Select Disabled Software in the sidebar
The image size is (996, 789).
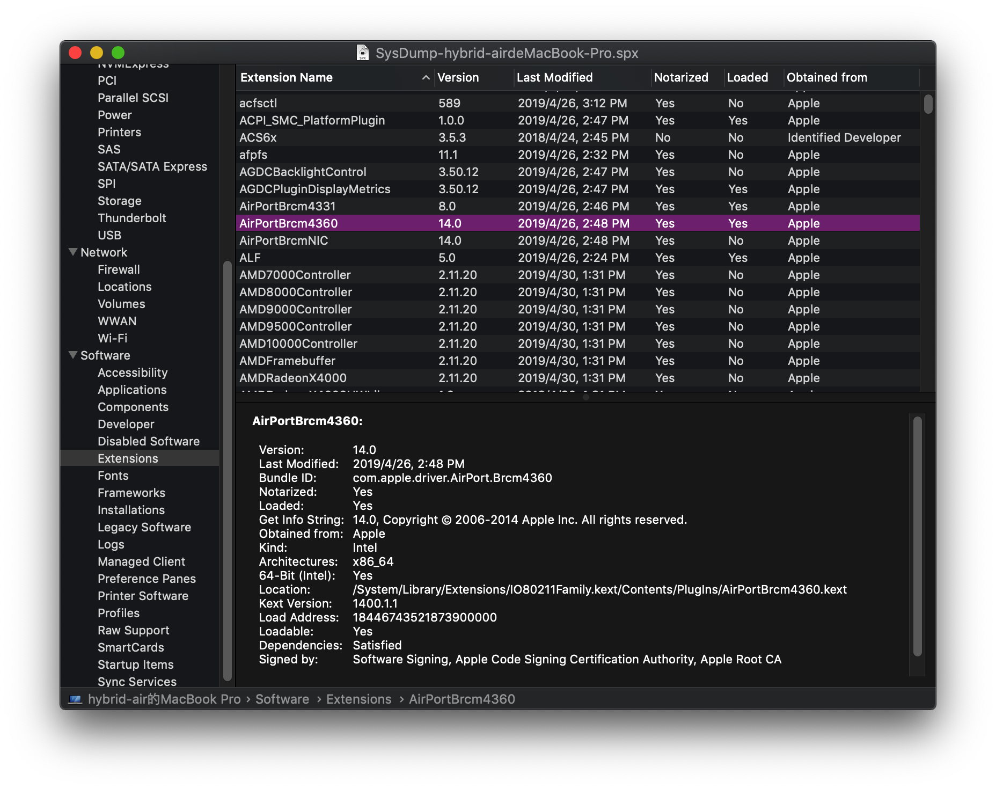click(x=149, y=441)
